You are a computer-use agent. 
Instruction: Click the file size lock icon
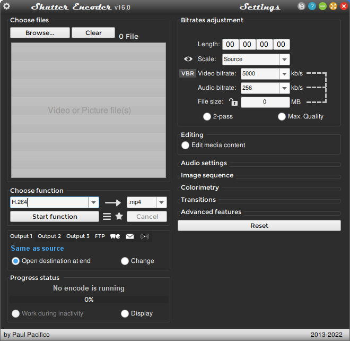point(233,102)
